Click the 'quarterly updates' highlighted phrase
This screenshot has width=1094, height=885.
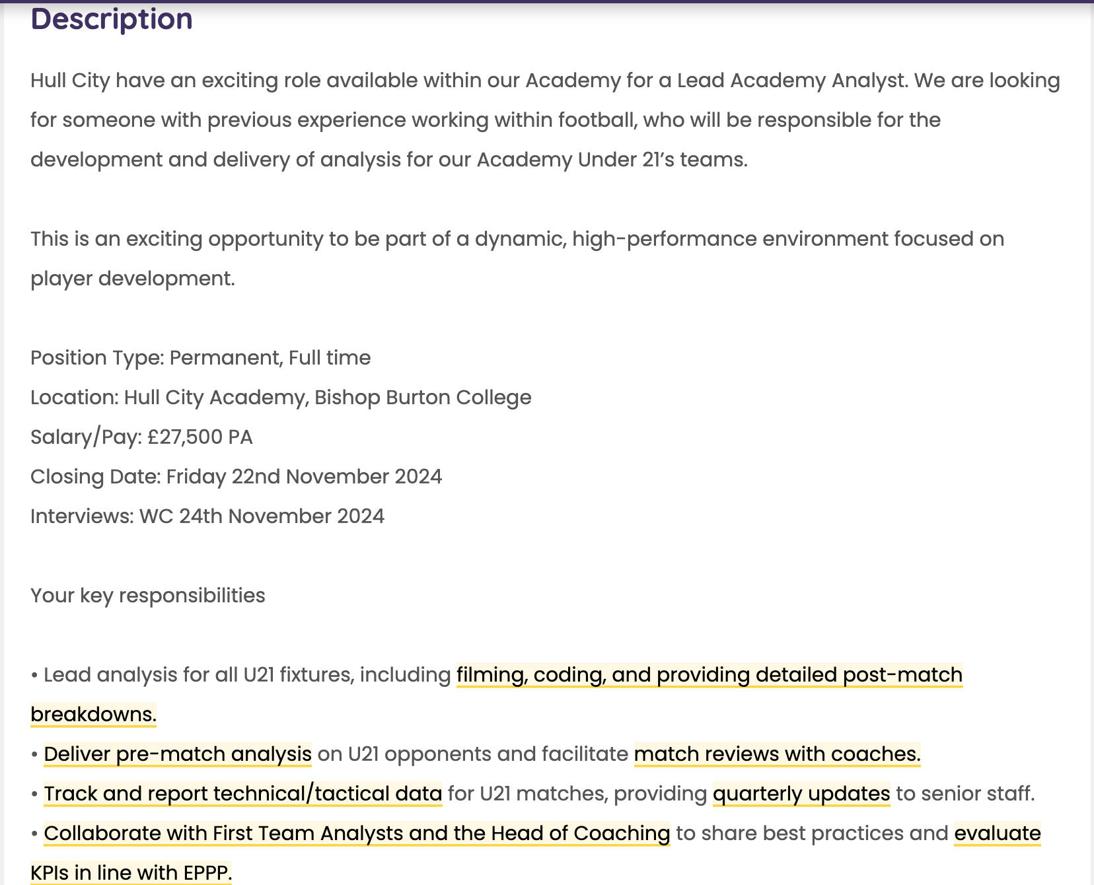tap(801, 794)
